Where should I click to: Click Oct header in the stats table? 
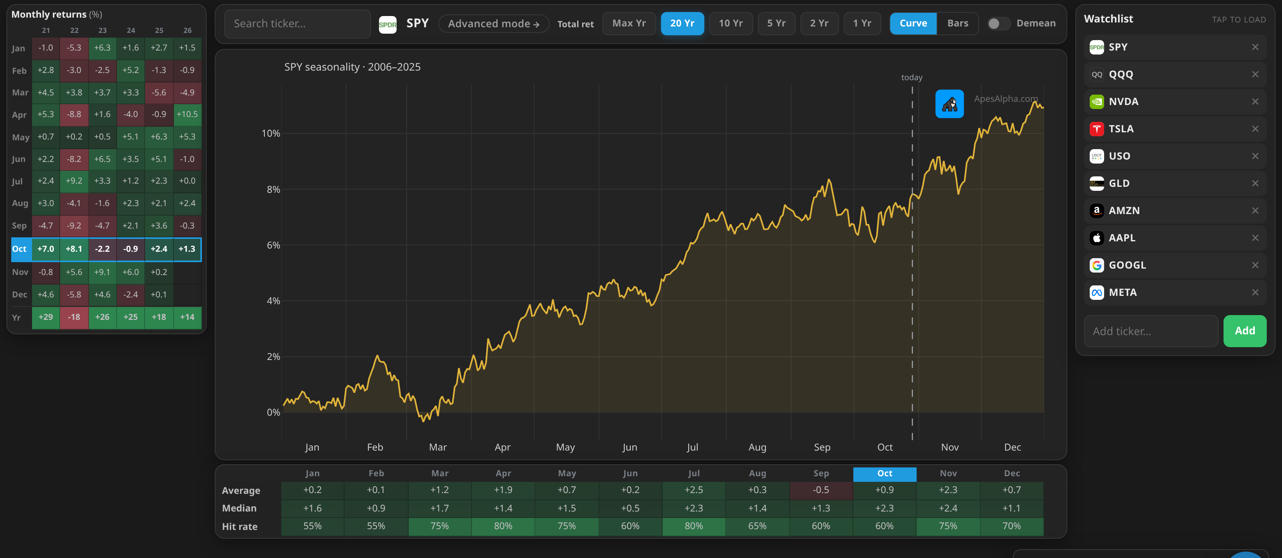884,473
